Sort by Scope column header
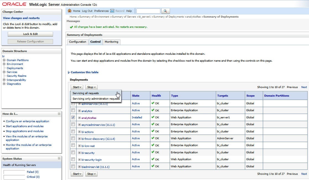The width and height of the screenshot is (309, 180). click(x=250, y=96)
